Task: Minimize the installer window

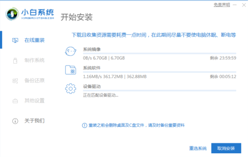Action: click(235, 5)
